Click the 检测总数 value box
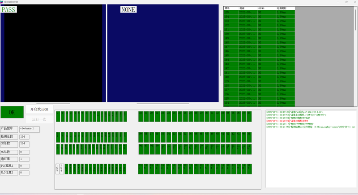This screenshot has height=195, width=358. coord(24,137)
